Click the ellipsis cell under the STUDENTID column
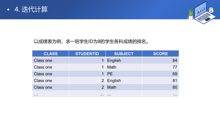The image size is (220, 124). click(87, 94)
